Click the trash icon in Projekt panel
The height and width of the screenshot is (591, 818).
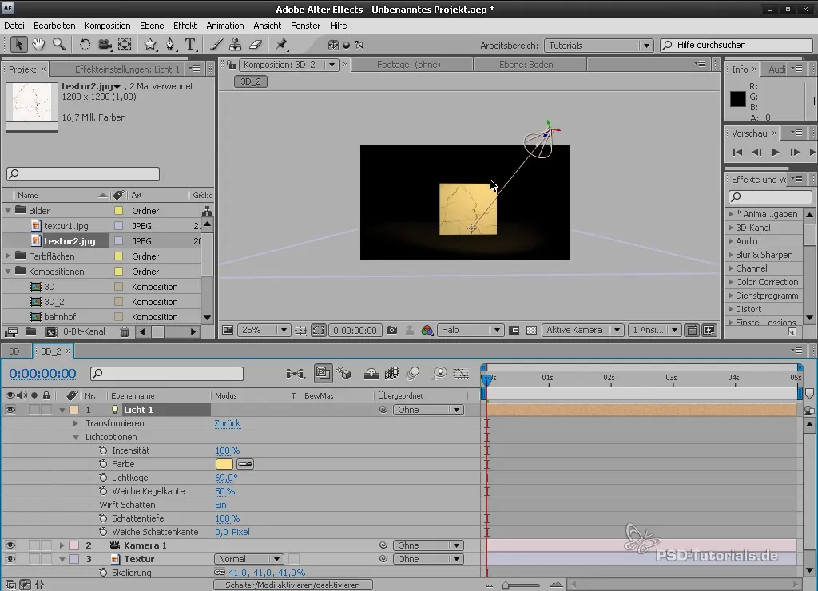(125, 331)
